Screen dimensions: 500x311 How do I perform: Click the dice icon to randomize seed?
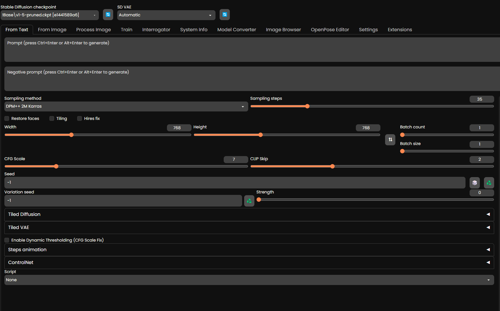pyautogui.click(x=475, y=183)
